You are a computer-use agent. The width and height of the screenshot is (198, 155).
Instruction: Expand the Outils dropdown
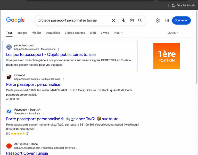pyautogui.click(x=173, y=33)
